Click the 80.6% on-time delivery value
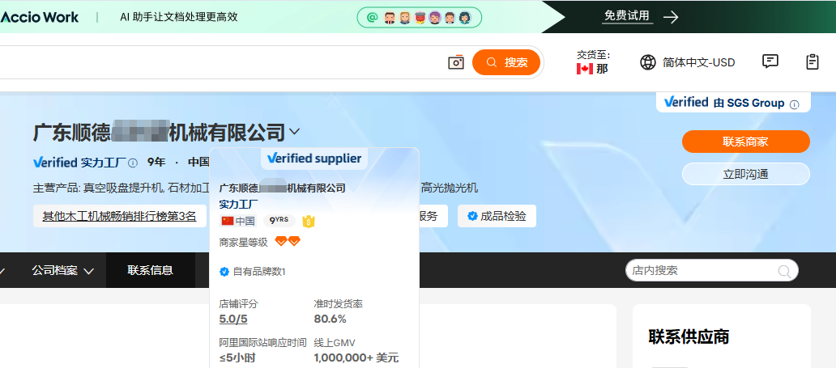836x368 pixels. (330, 319)
